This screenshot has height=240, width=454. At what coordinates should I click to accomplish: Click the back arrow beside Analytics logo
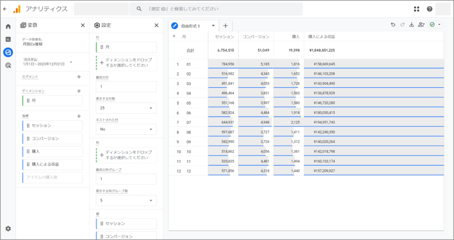(4, 9)
